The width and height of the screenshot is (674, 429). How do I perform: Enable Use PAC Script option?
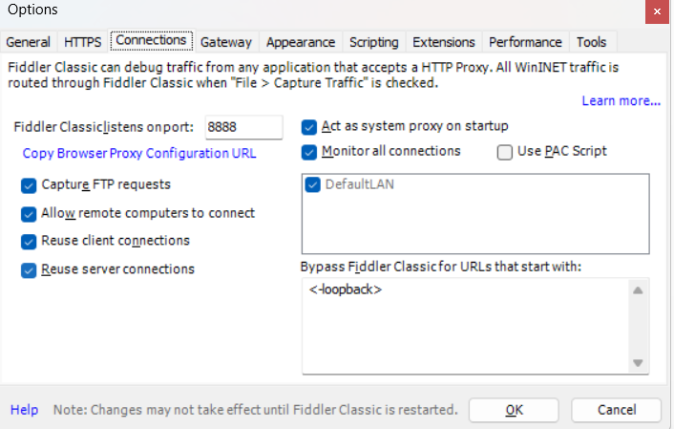click(x=505, y=152)
